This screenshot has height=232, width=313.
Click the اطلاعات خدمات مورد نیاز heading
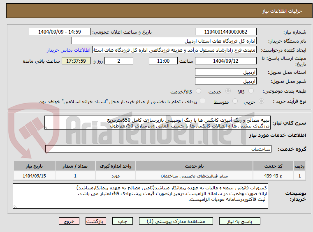pyautogui.click(x=278, y=135)
